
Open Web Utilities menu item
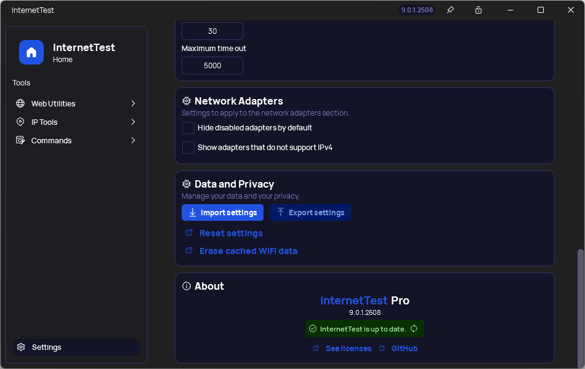click(76, 103)
